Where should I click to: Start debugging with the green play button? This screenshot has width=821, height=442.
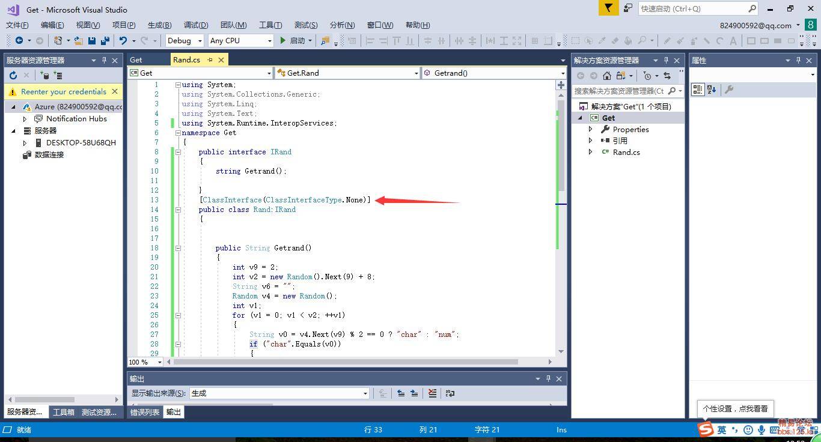click(x=282, y=40)
